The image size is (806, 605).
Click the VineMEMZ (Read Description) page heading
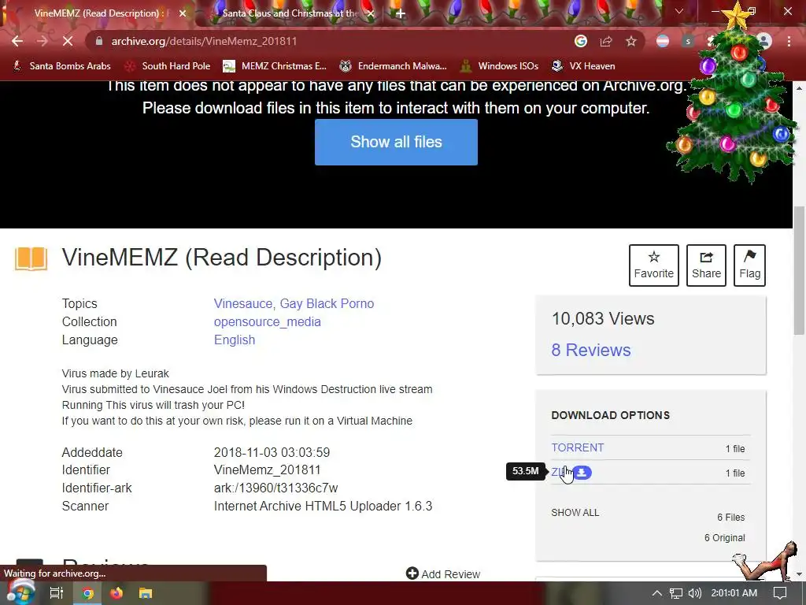pos(221,258)
